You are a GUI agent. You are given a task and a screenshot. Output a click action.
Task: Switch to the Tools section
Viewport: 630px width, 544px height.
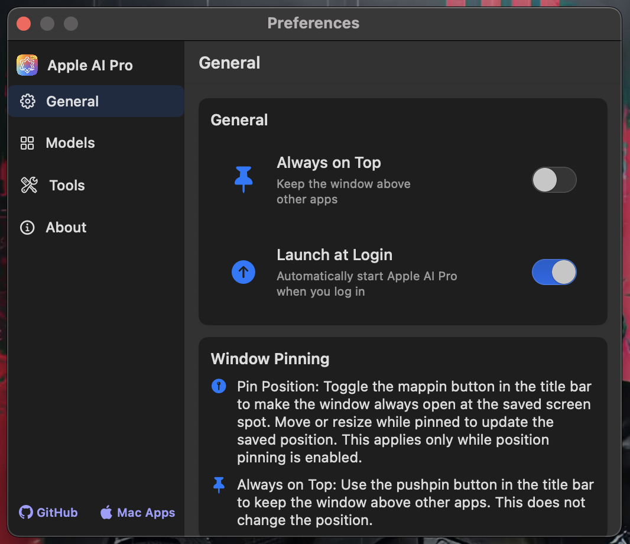click(x=67, y=186)
